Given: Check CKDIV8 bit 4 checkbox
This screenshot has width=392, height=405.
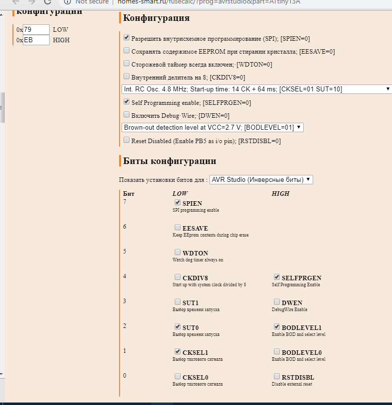Looking at the screenshot, I should tap(178, 277).
